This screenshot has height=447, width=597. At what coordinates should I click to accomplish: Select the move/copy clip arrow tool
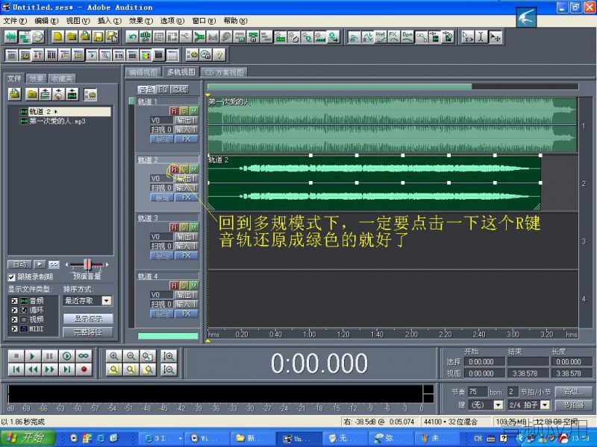[x=495, y=37]
